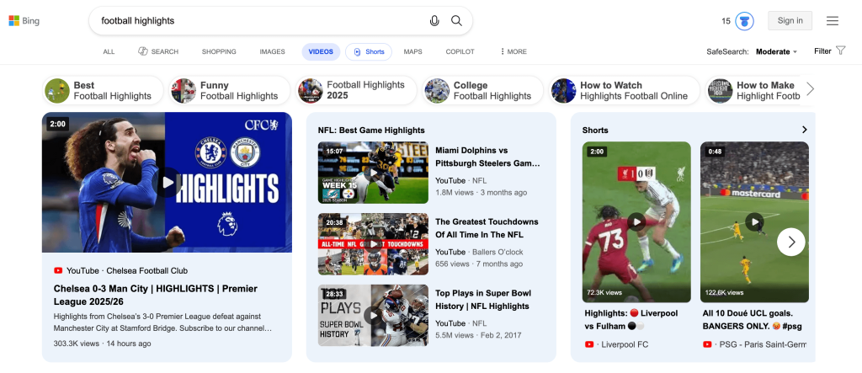Click the Filter label
The height and width of the screenshot is (373, 862).
pyautogui.click(x=822, y=51)
